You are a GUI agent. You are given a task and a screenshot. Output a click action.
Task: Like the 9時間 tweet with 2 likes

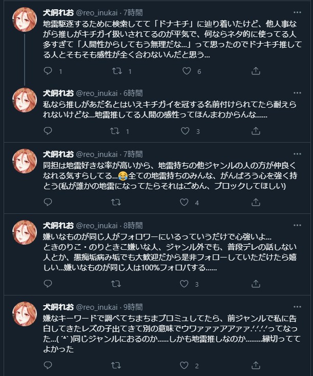[186, 366]
